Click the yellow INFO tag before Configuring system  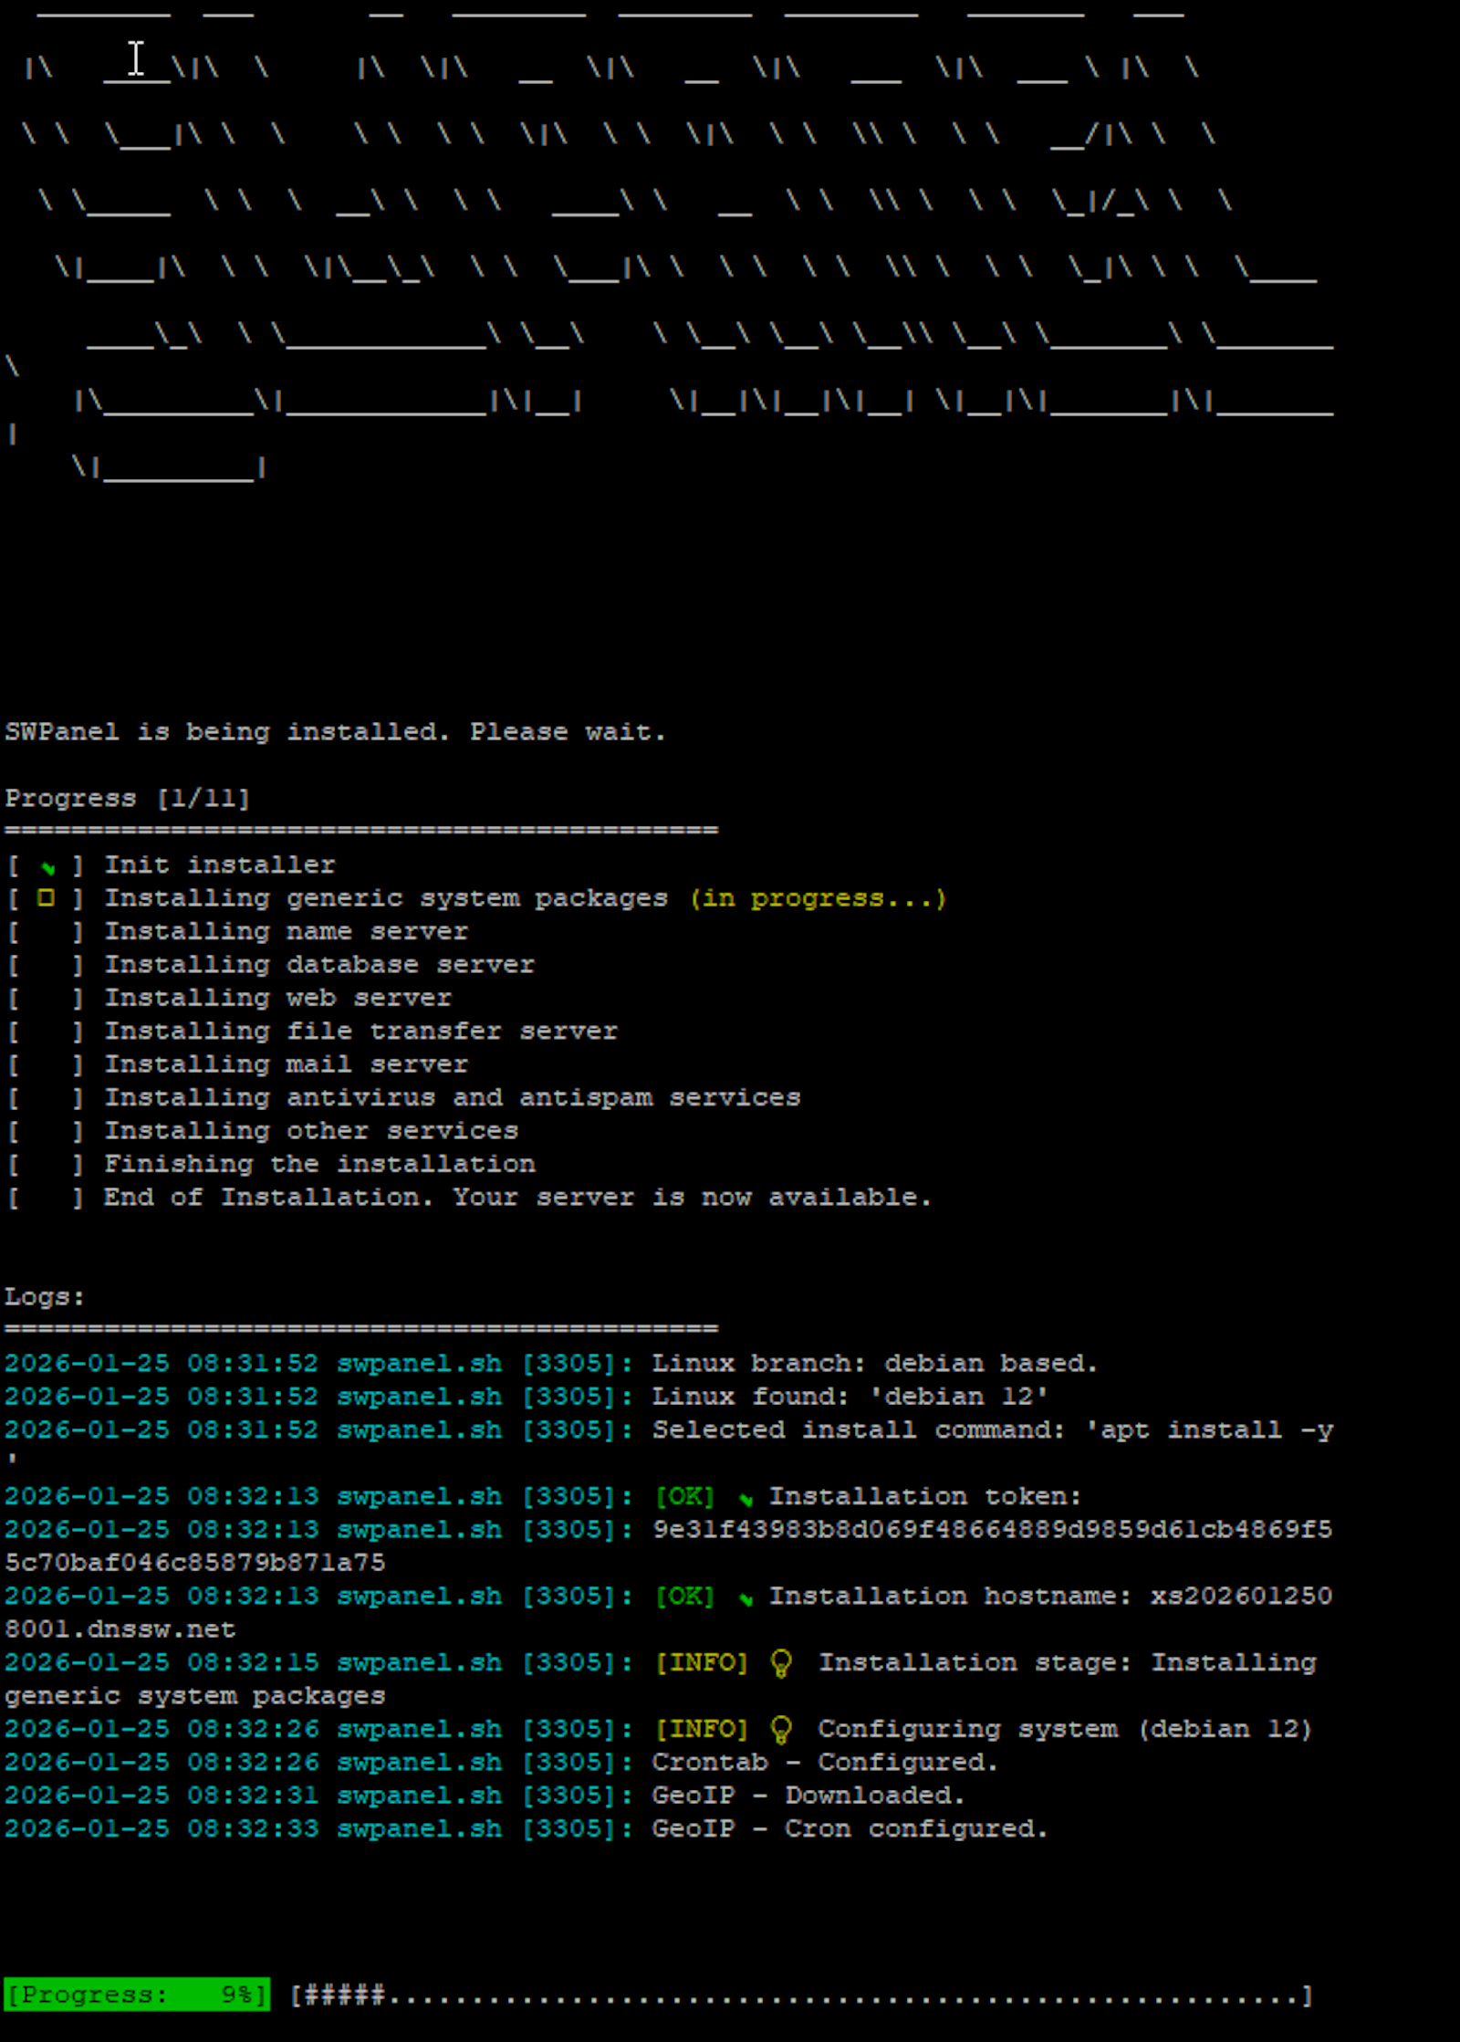(701, 1730)
